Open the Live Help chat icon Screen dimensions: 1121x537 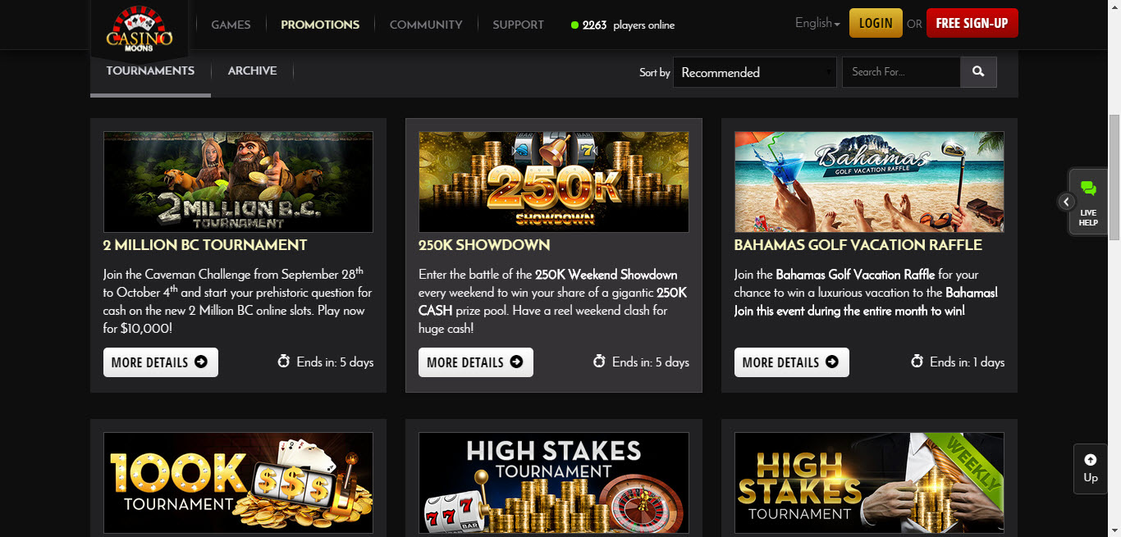[x=1088, y=202]
